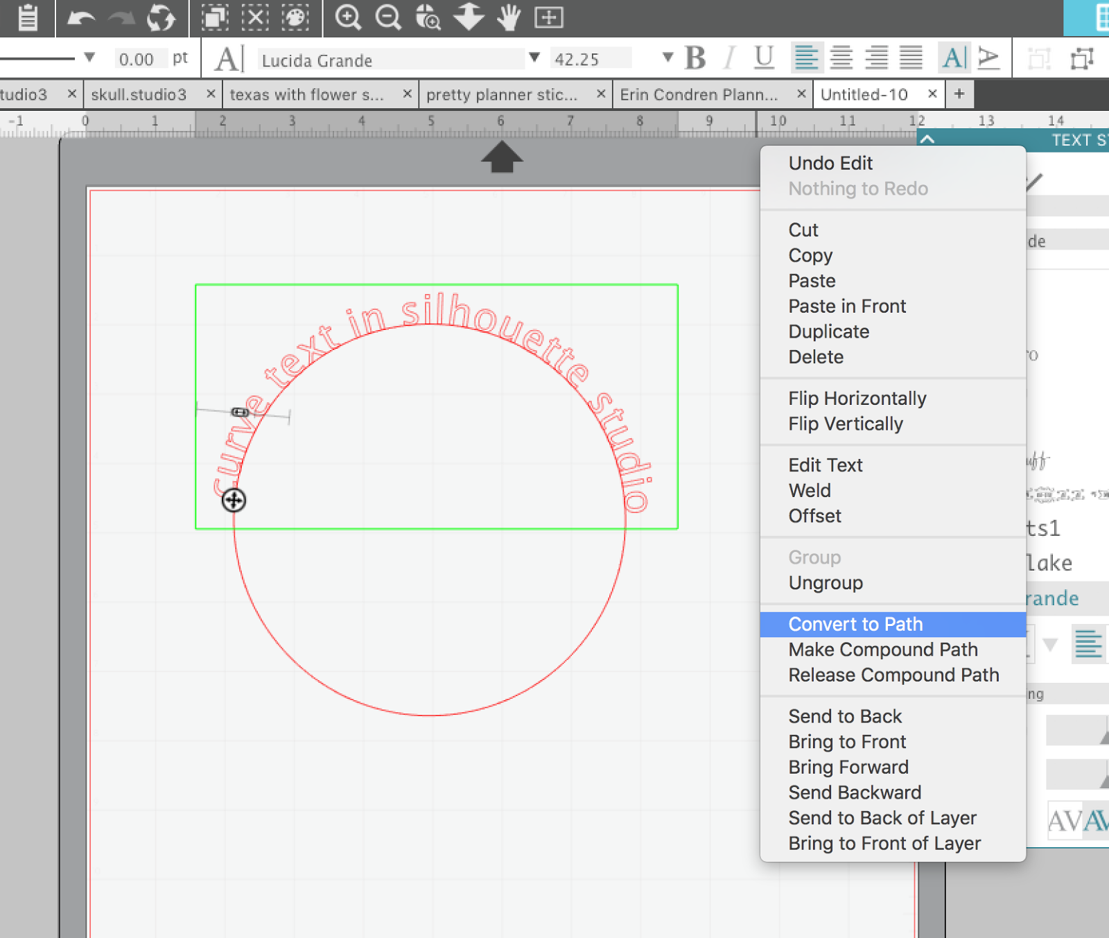This screenshot has height=938, width=1109.
Task: Choose Convert to Path from the menu
Action: point(855,624)
